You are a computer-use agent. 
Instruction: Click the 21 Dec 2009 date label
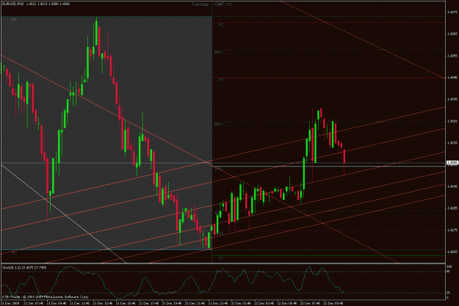(10, 303)
